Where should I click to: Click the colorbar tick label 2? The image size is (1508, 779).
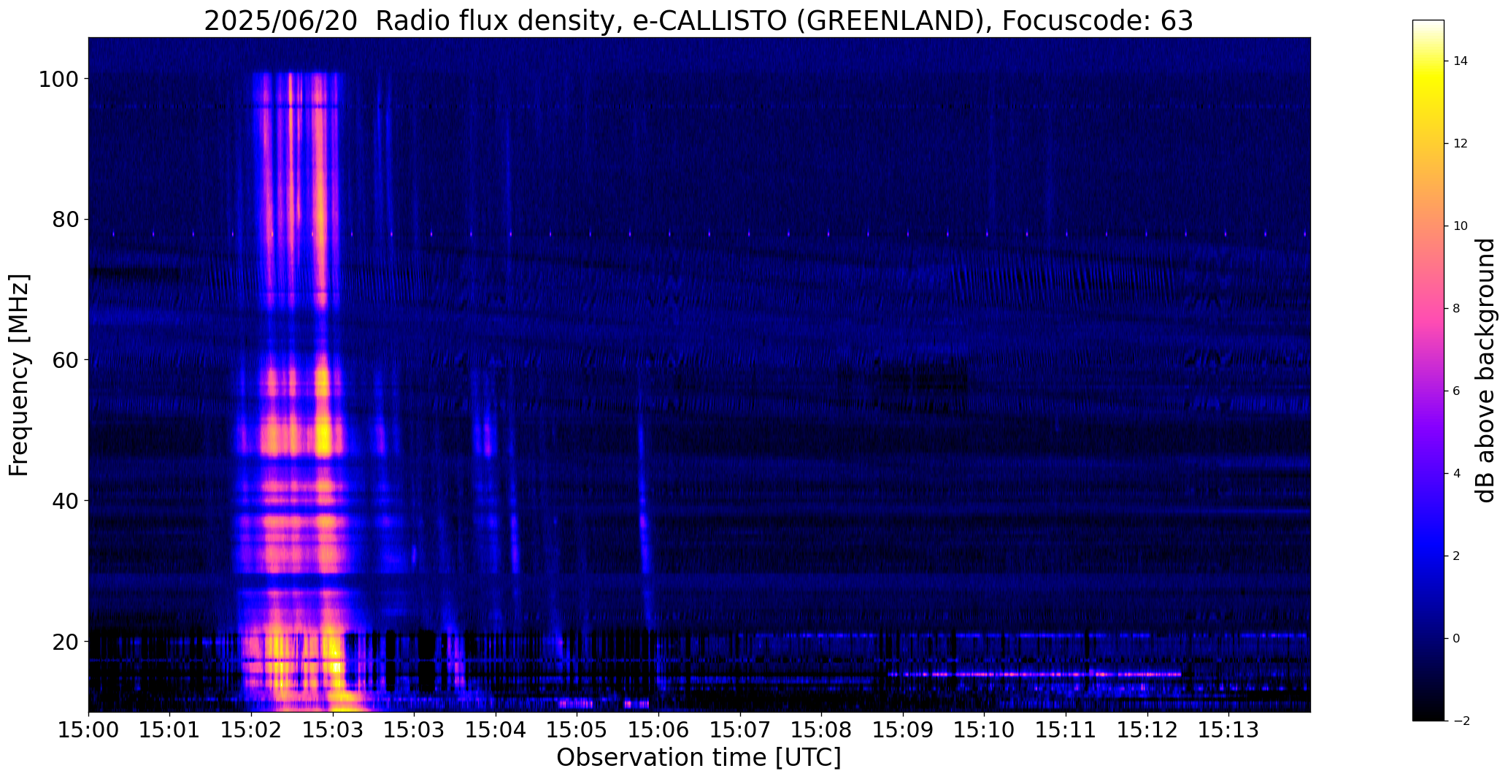[x=1457, y=556]
